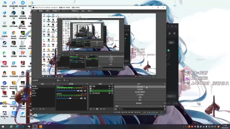Set Desktop Audio volume slider

pos(68,98)
